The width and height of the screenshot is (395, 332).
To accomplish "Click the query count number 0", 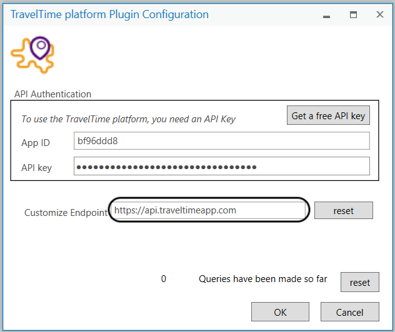I will point(164,279).
